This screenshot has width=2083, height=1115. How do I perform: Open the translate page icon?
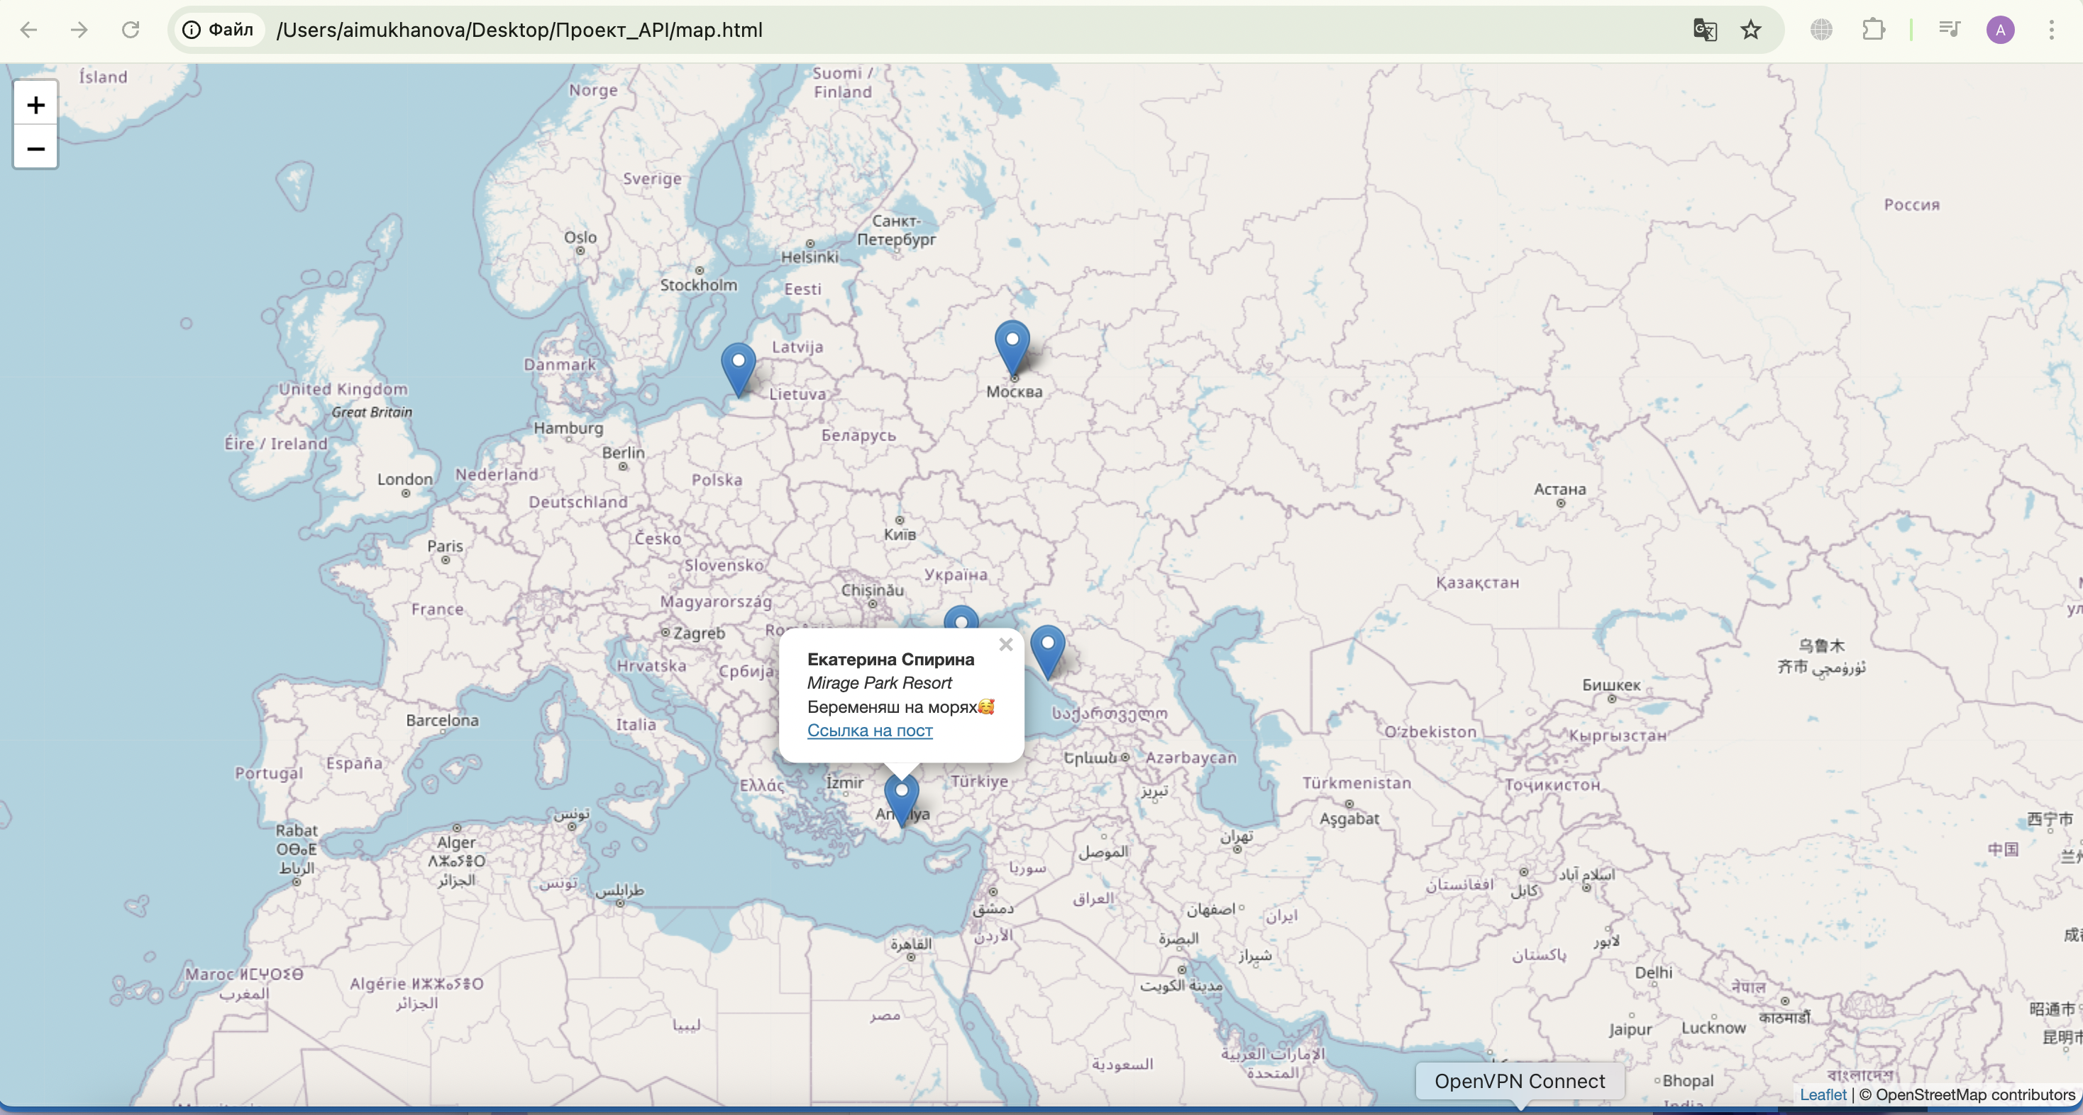pyautogui.click(x=1705, y=30)
